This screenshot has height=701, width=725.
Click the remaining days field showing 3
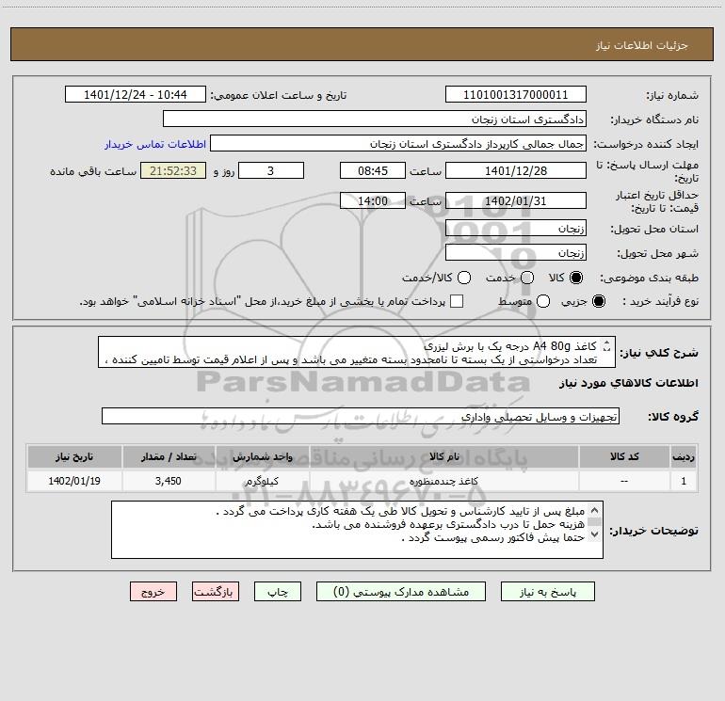(x=271, y=170)
